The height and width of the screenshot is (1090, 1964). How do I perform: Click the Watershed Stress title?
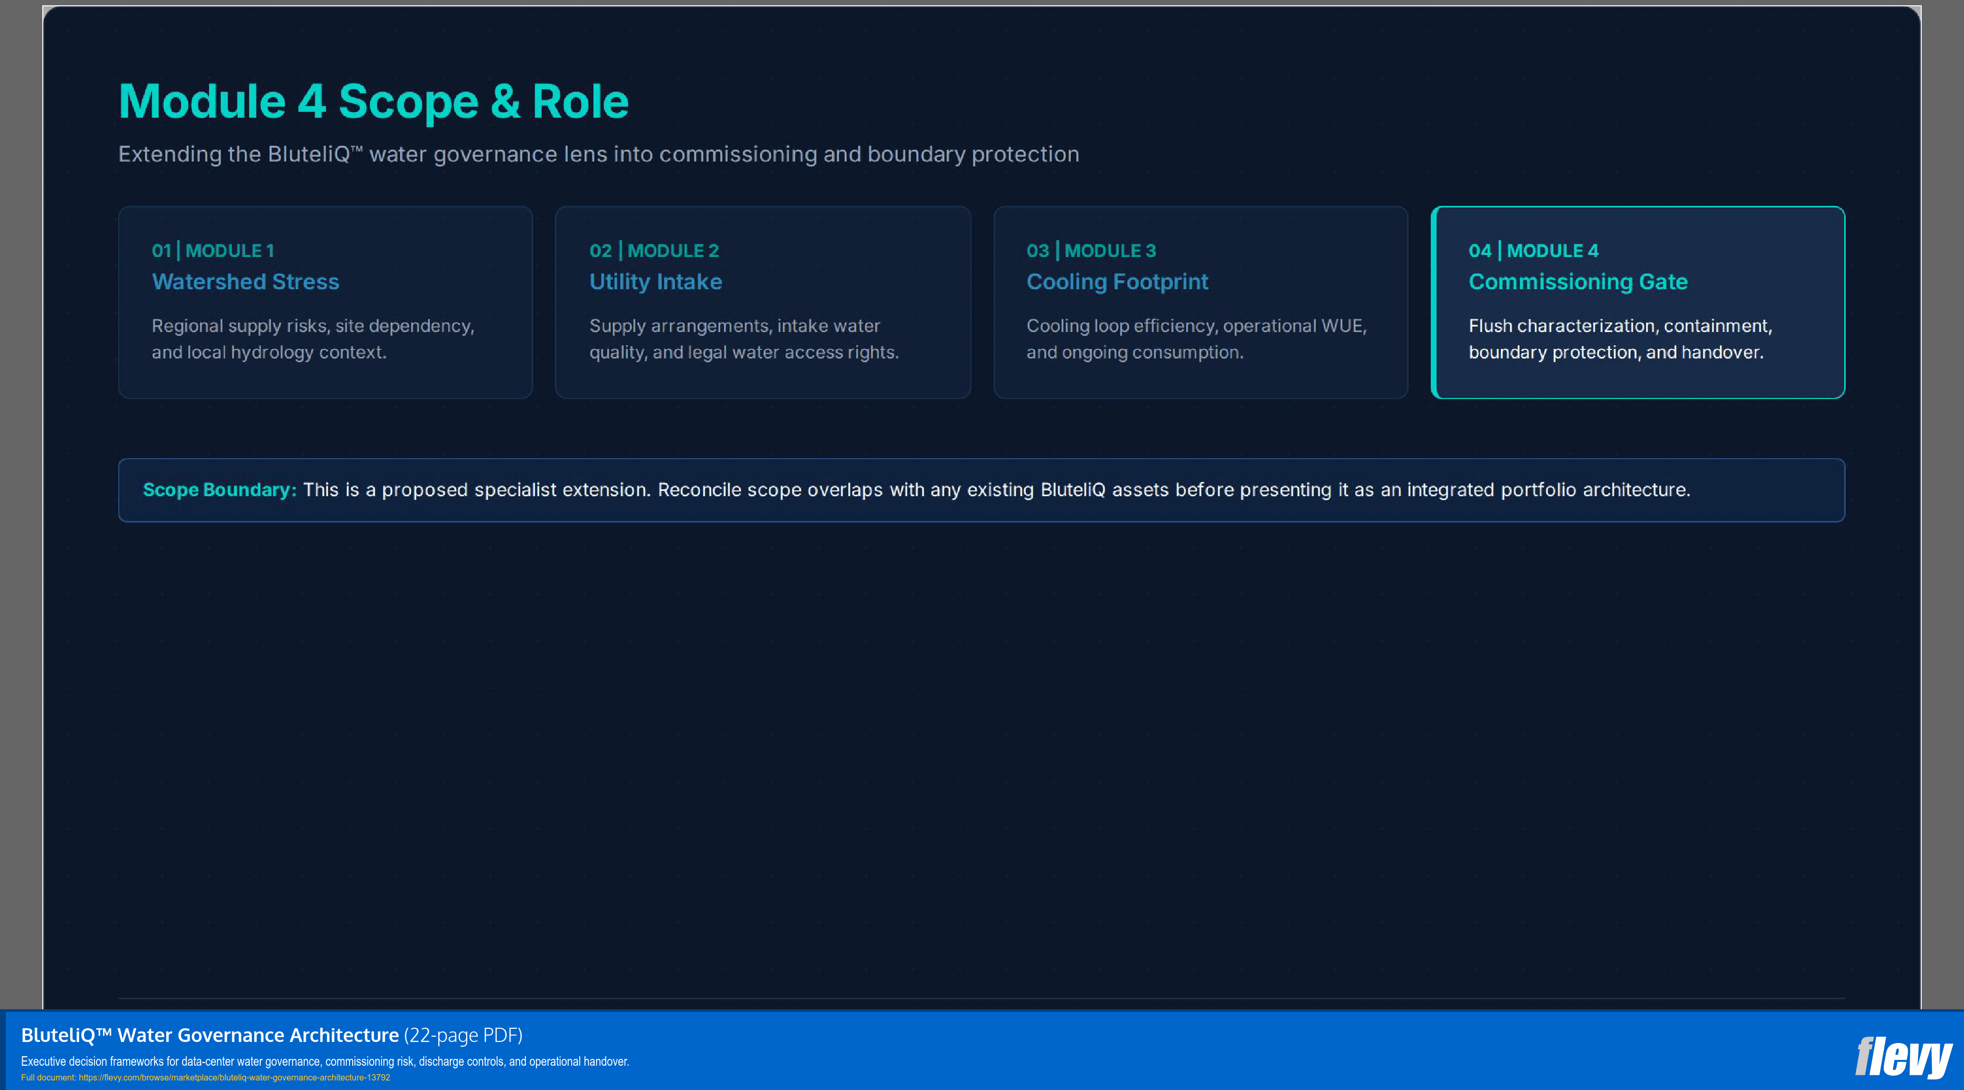click(x=245, y=281)
